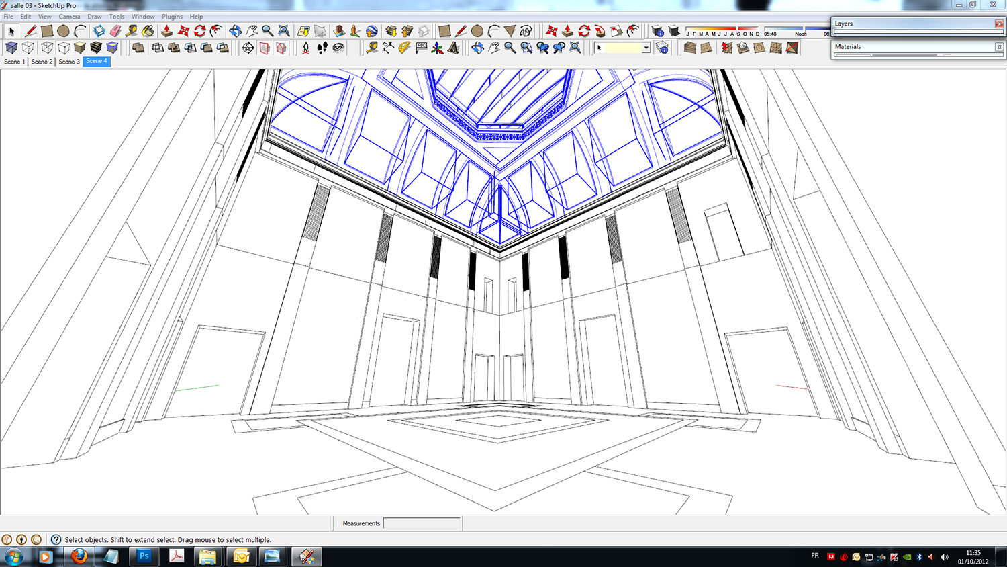This screenshot has width=1007, height=567.
Task: Switch to the Scene 2 tab
Action: (x=42, y=62)
